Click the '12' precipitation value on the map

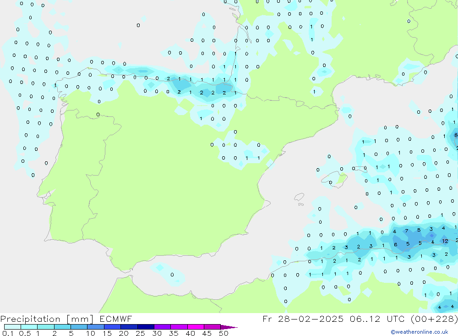point(445,241)
